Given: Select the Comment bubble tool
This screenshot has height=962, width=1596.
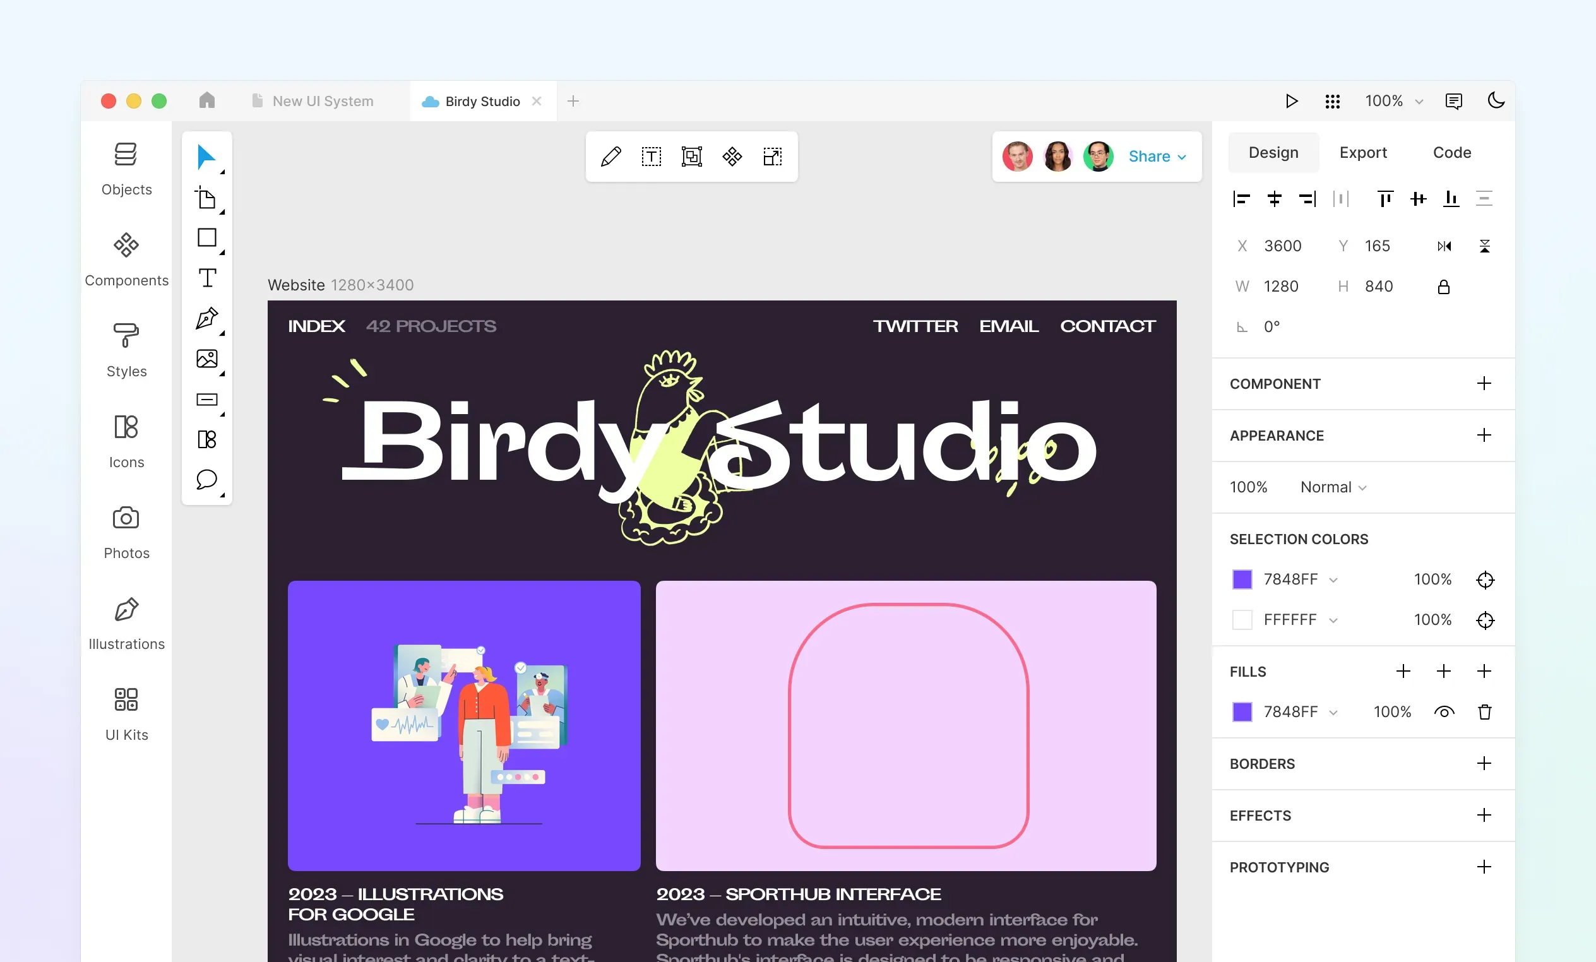Looking at the screenshot, I should 206,479.
